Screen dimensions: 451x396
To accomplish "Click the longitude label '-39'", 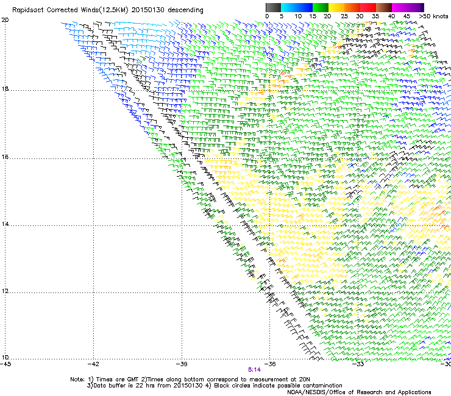I will (182, 364).
